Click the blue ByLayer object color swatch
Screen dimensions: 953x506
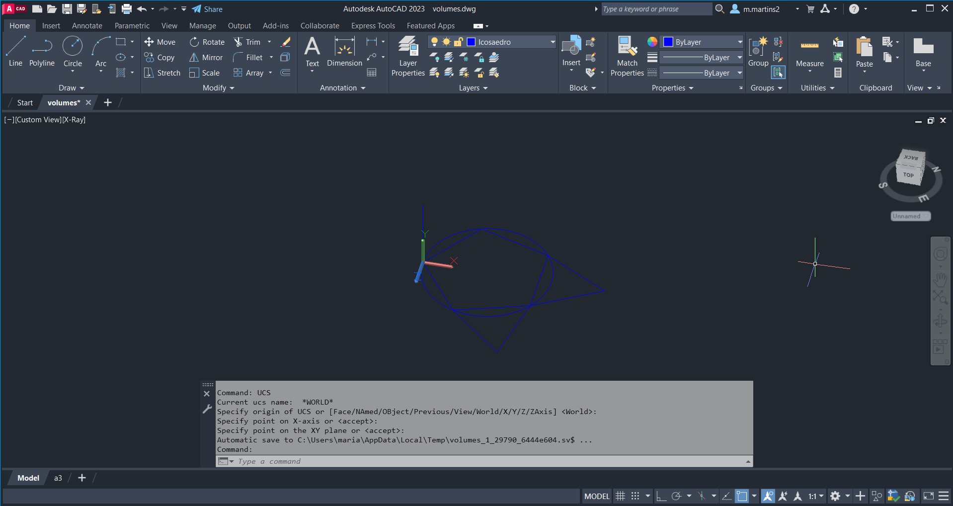point(668,42)
